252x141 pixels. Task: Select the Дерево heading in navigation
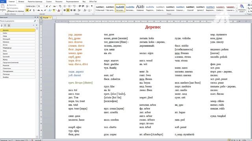18,30
